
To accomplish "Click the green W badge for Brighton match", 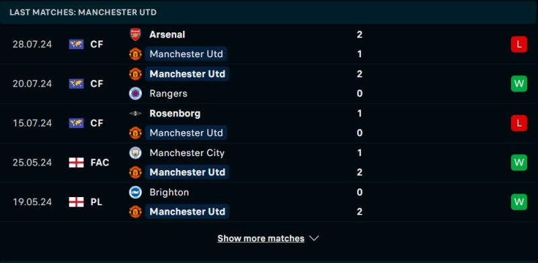I will pyautogui.click(x=518, y=202).
